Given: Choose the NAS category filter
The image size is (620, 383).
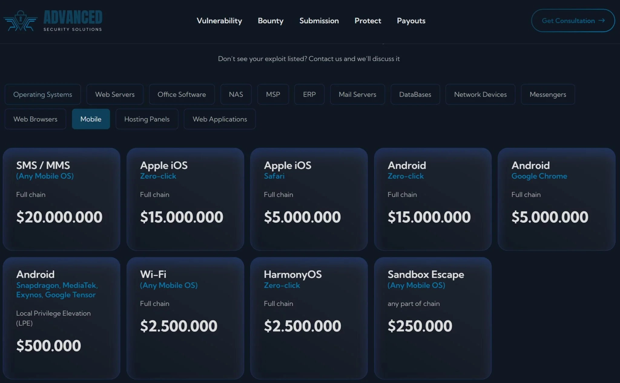Looking at the screenshot, I should (236, 94).
